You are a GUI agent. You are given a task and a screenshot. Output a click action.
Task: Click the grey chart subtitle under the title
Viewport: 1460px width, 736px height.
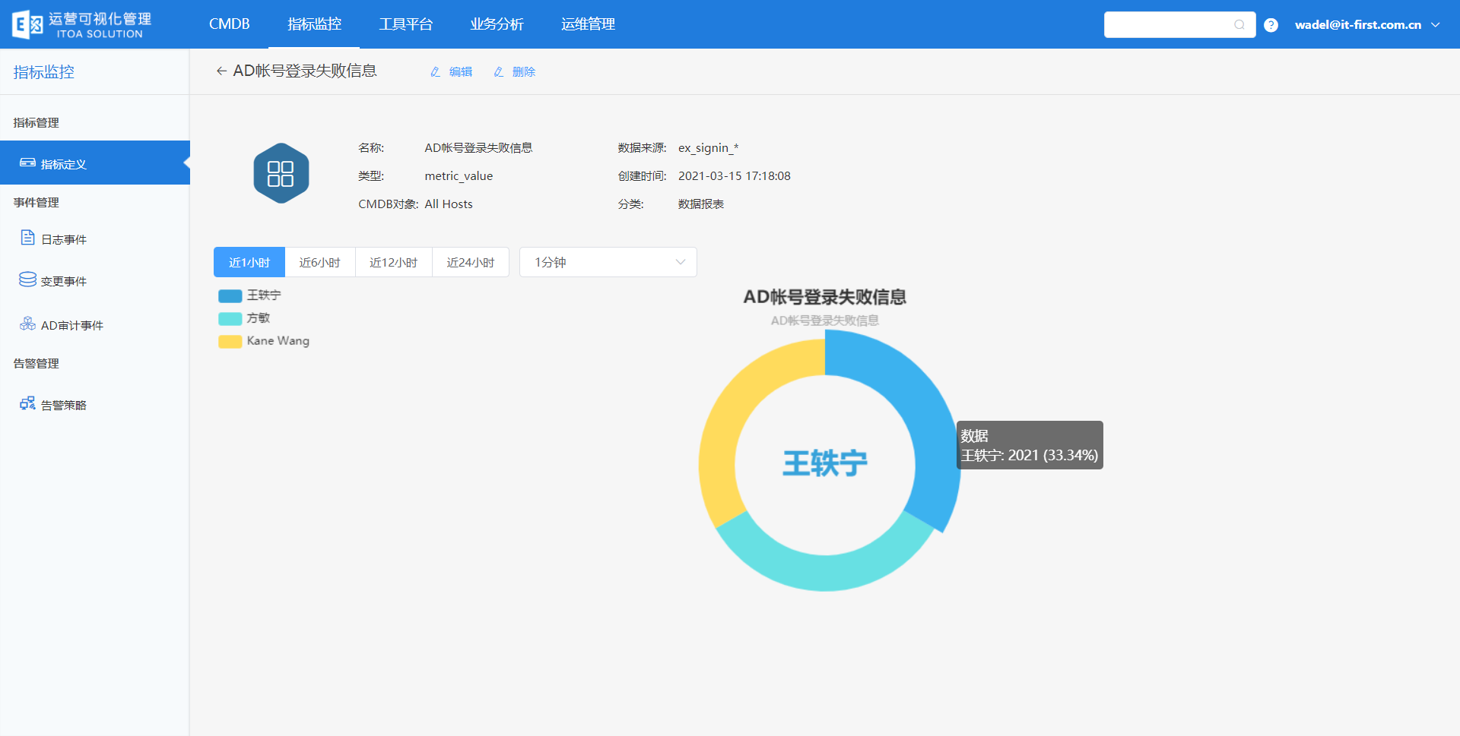coord(825,321)
